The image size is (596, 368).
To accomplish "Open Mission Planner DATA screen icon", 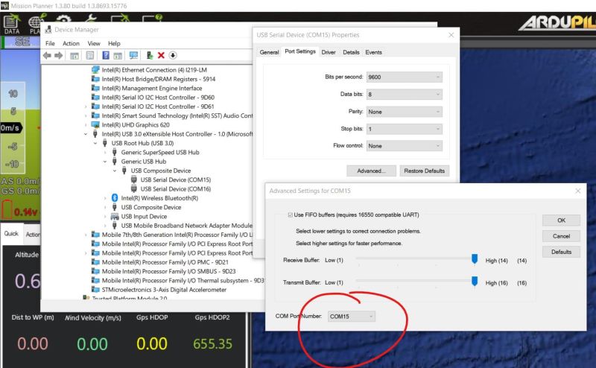I will coord(12,25).
